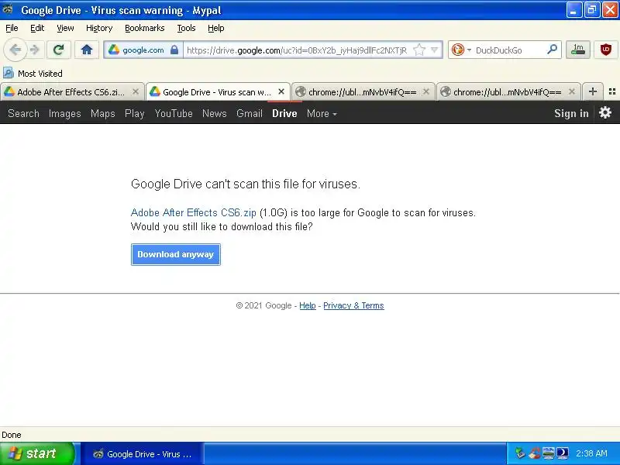Open the History menu
Screen dimensions: 620x465
(99, 28)
